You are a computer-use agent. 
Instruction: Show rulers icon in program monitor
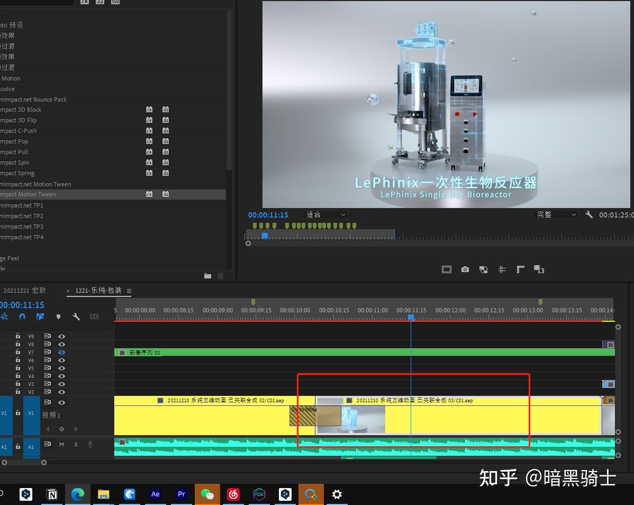pos(520,269)
